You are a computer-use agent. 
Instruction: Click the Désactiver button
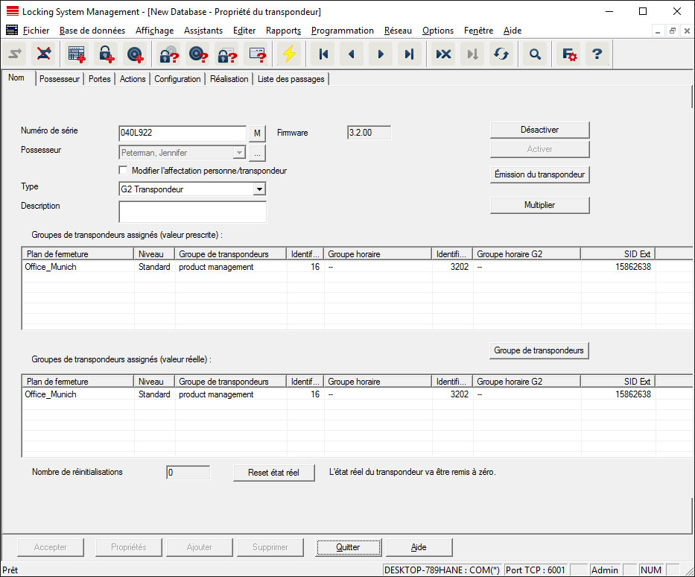pyautogui.click(x=539, y=130)
